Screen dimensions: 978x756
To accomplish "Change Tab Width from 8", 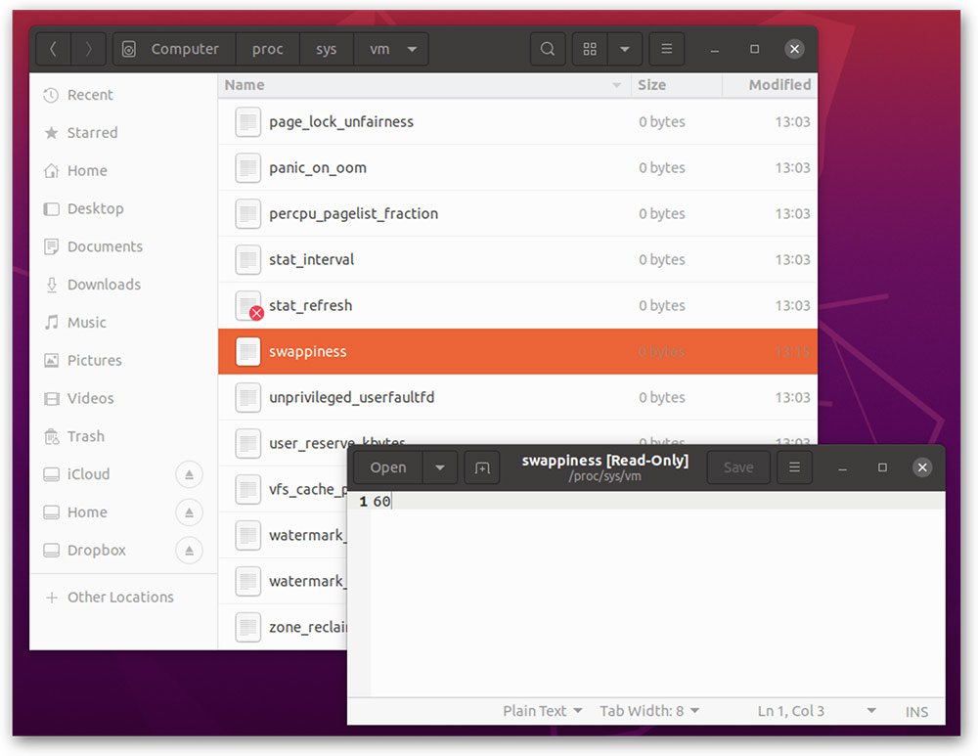I will (649, 711).
